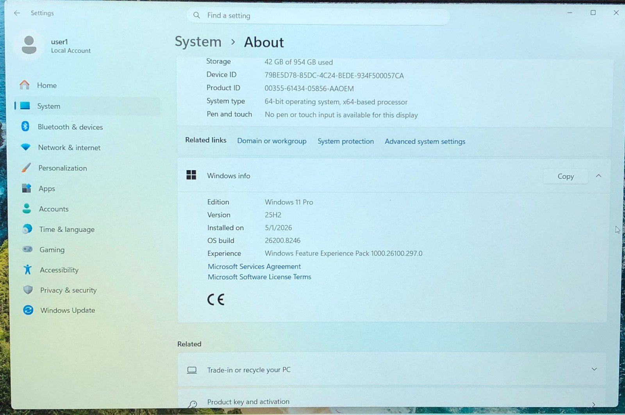Click the 64-bit operating system text

click(x=336, y=102)
